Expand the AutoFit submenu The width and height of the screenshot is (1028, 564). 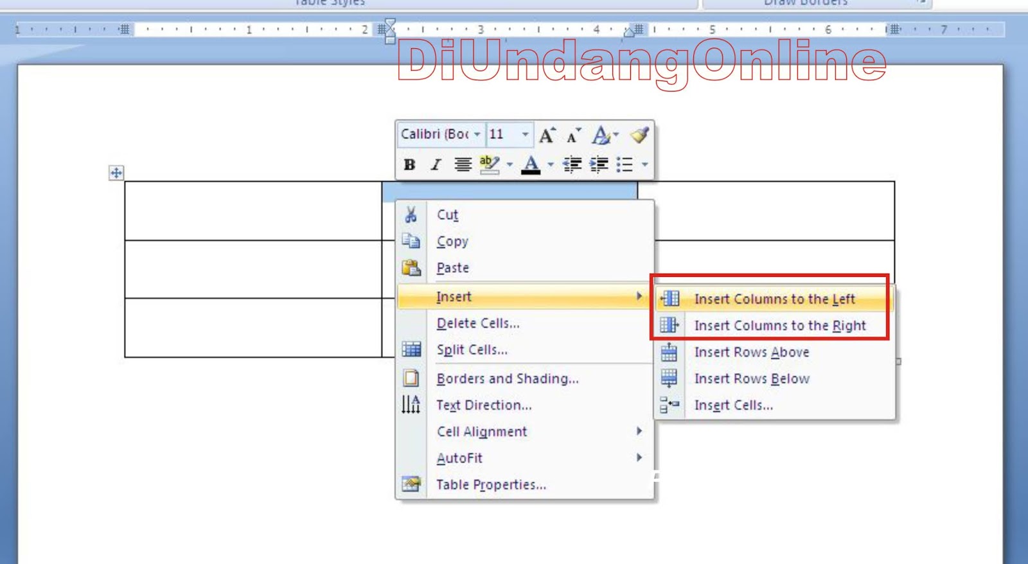[526, 458]
